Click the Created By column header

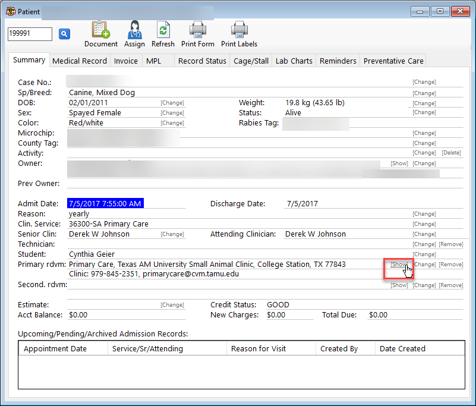346,348
